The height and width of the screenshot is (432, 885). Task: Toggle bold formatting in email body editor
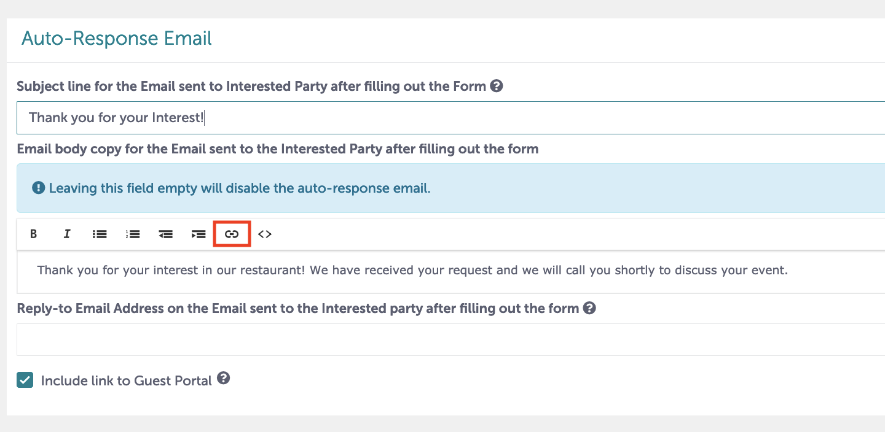[x=34, y=234]
